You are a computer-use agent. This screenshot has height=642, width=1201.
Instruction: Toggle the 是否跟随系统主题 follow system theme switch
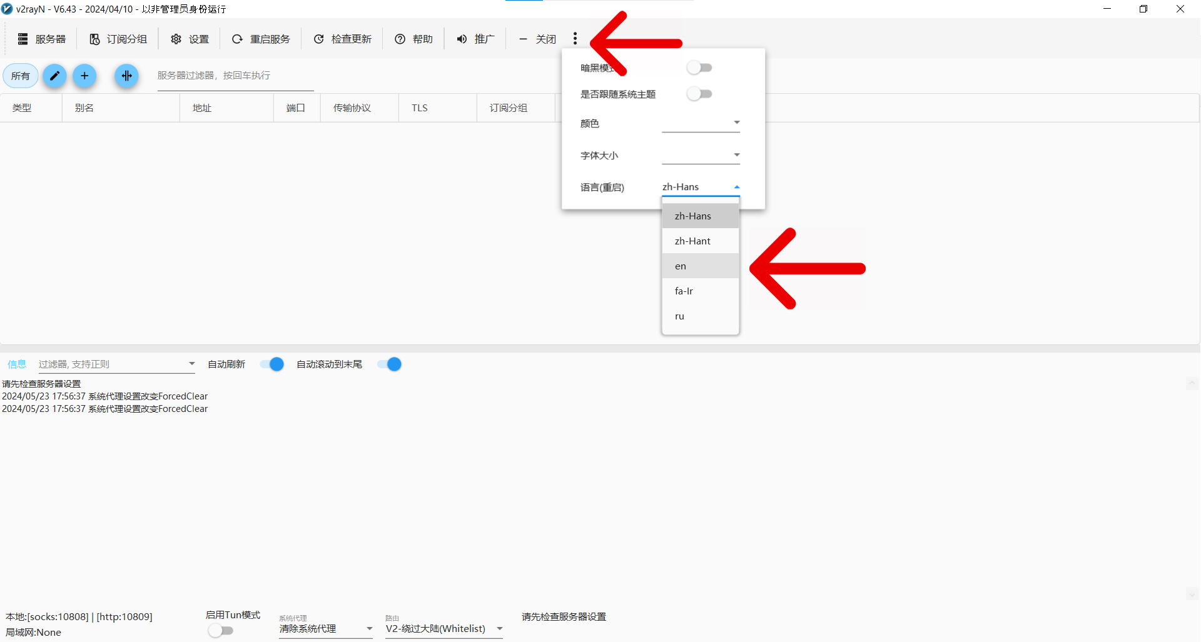(699, 94)
